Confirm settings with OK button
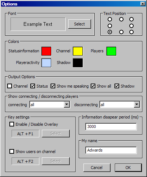 click(128, 168)
